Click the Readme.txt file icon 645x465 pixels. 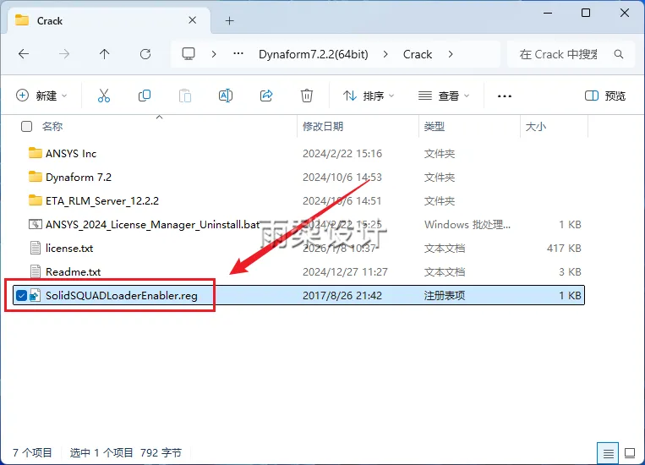(x=36, y=271)
